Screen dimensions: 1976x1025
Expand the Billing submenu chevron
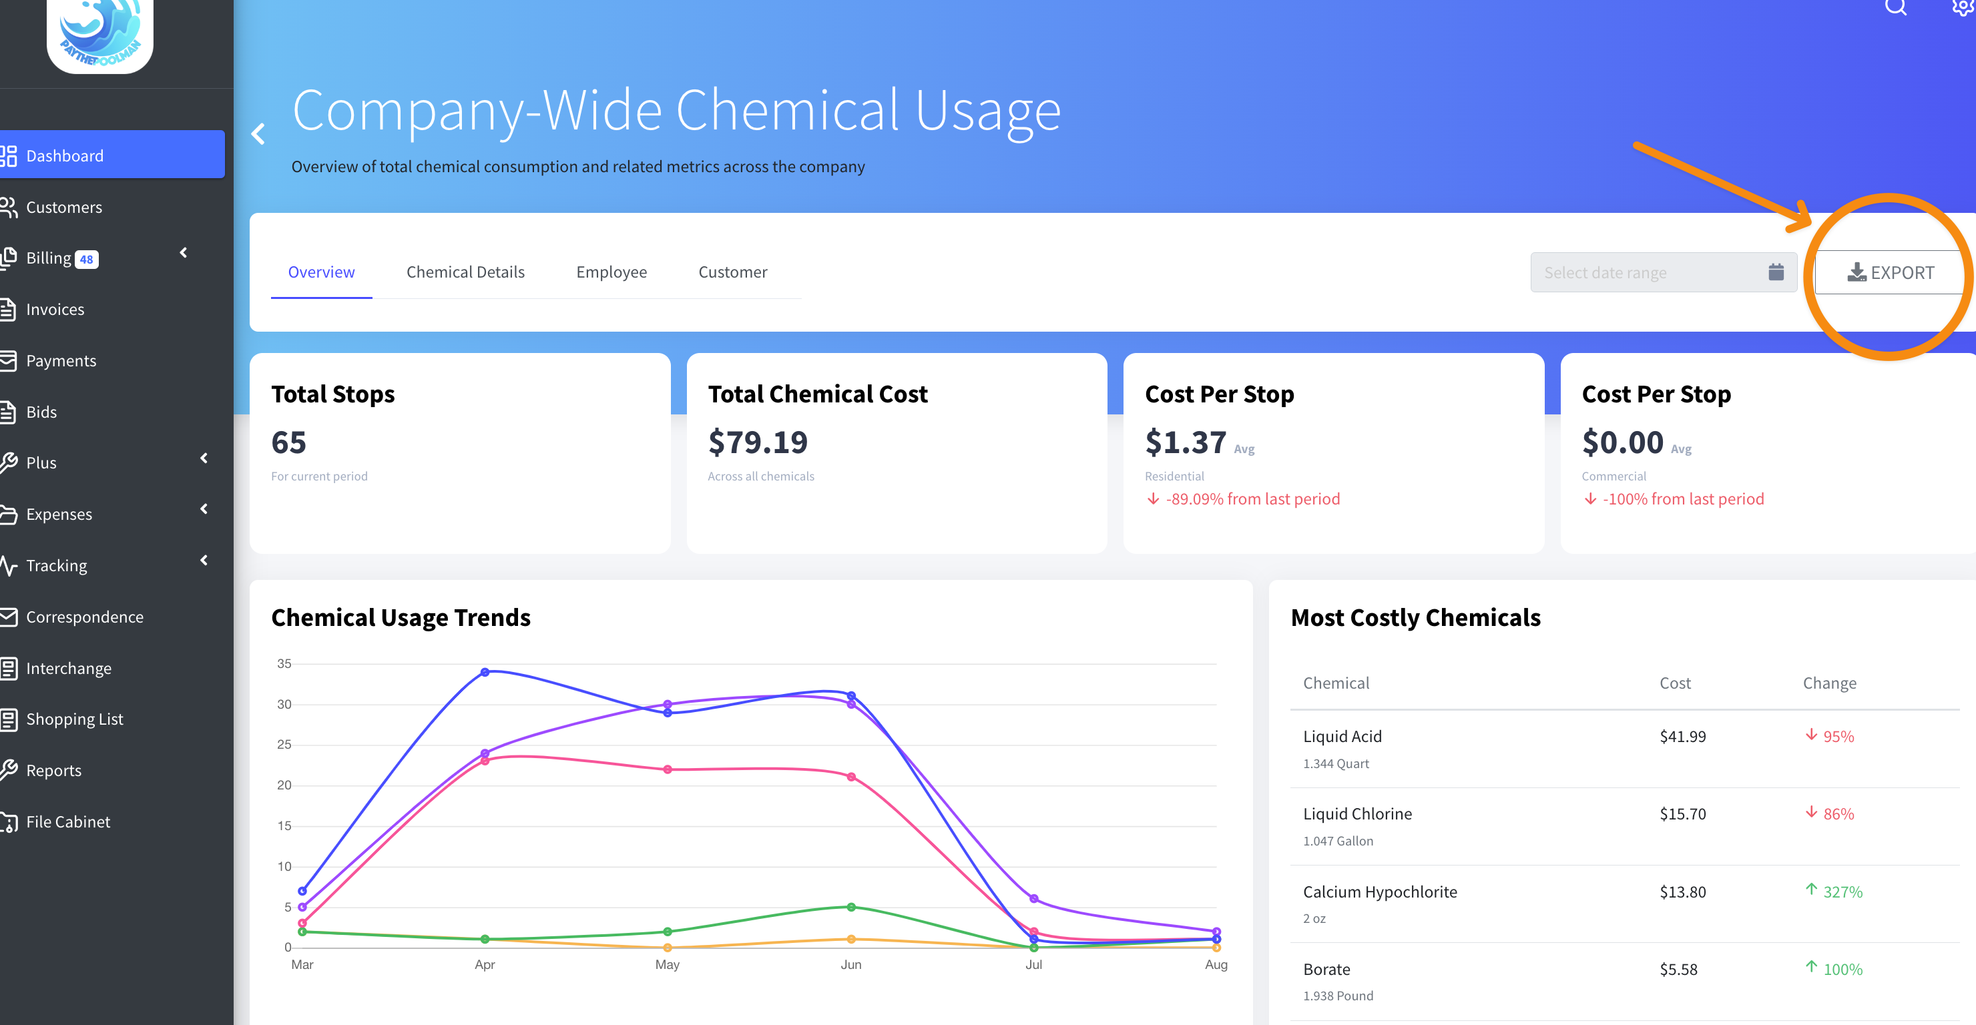[x=184, y=253]
